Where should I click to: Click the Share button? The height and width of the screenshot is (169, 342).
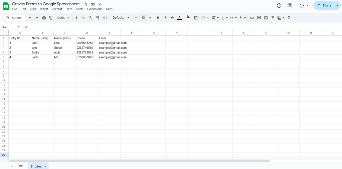323,5
